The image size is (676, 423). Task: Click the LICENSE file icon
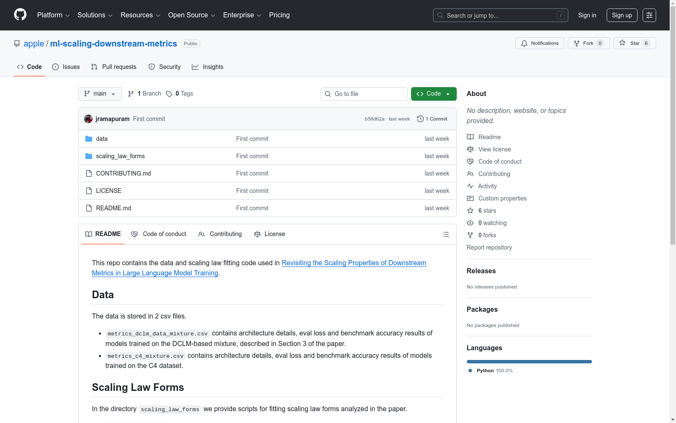(x=89, y=191)
